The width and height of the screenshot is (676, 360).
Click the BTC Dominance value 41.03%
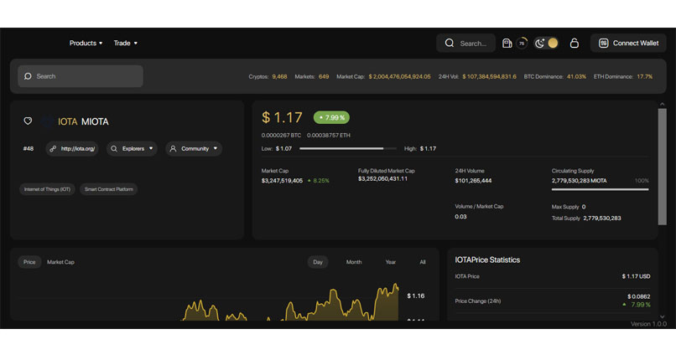(576, 76)
